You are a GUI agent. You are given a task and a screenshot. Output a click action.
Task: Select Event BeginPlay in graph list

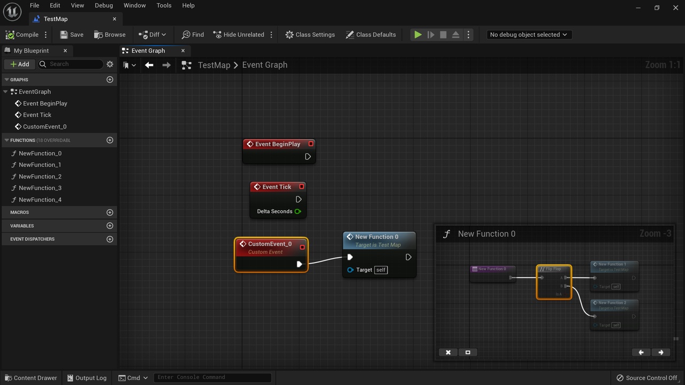point(45,103)
